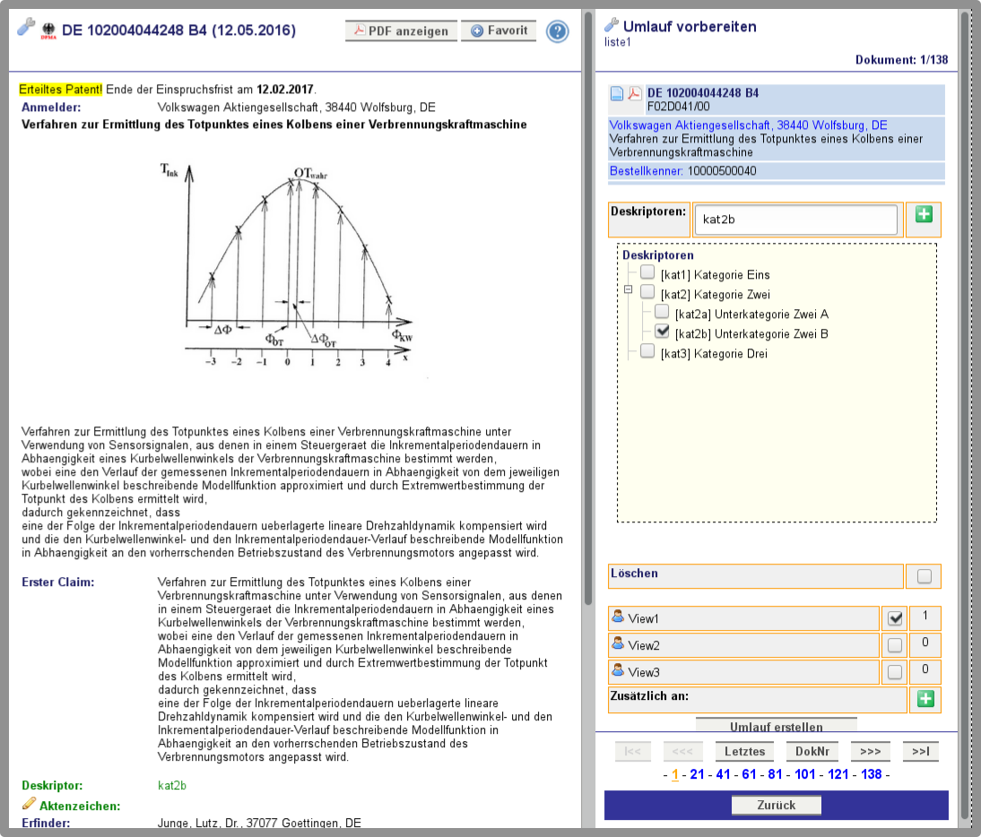981x837 pixels.
Task: Open page link 41
Action: click(724, 774)
